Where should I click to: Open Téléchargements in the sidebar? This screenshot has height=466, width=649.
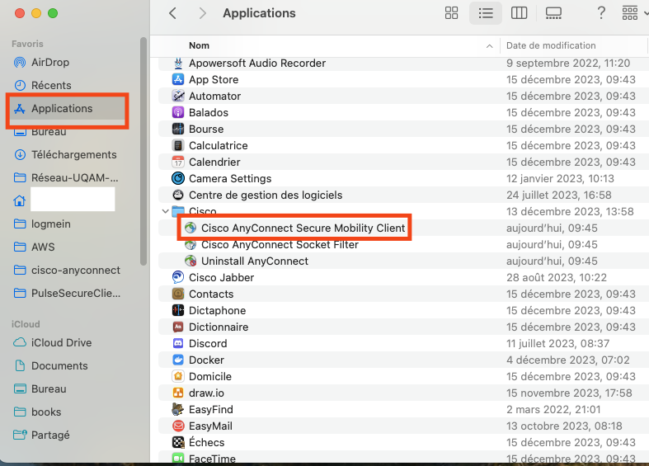coord(65,155)
